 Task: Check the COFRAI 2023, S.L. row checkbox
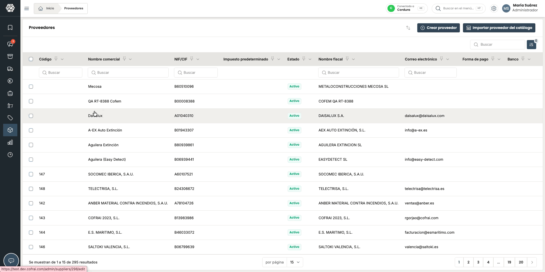pos(31,218)
